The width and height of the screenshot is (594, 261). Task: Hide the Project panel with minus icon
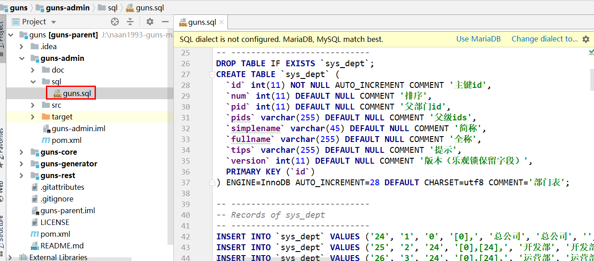(165, 22)
